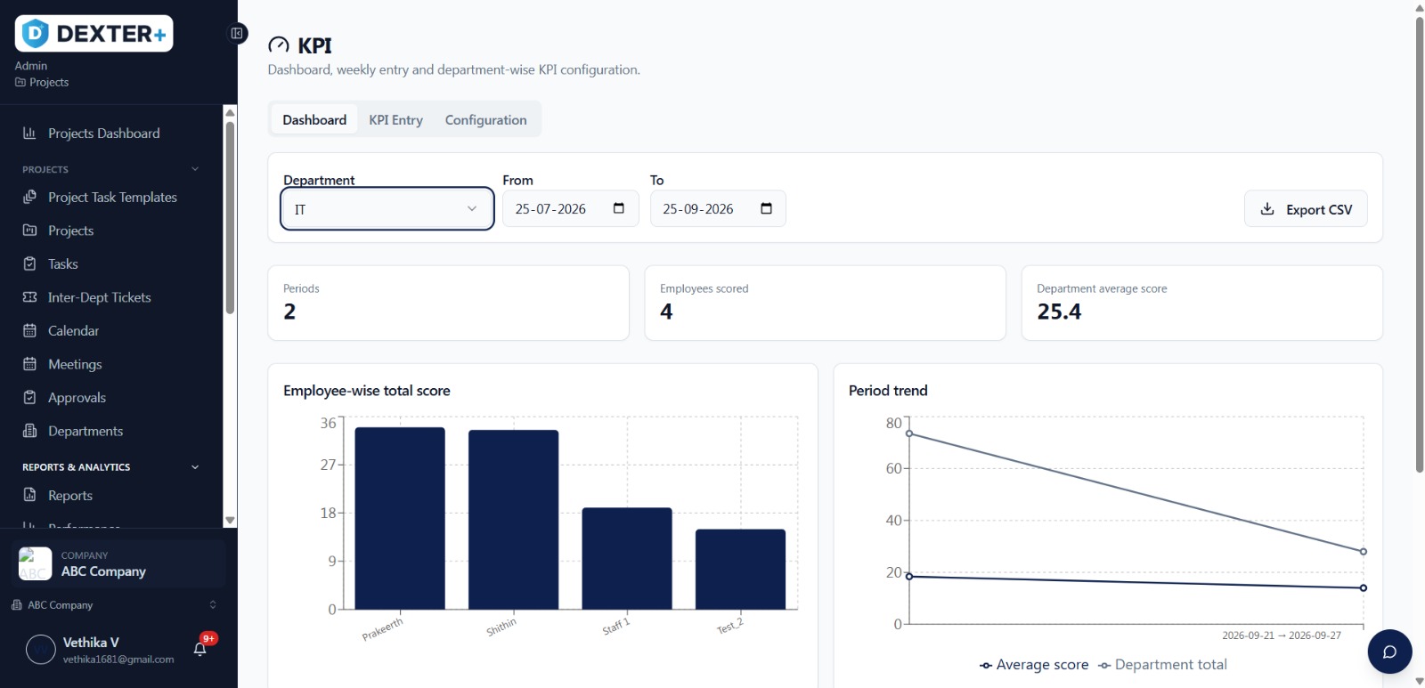Click the Test_2 bar in the chart

(x=741, y=570)
